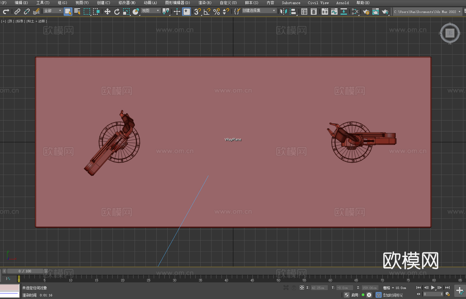Click the 0 / 100 time slider
The image size is (466, 299).
25,271
